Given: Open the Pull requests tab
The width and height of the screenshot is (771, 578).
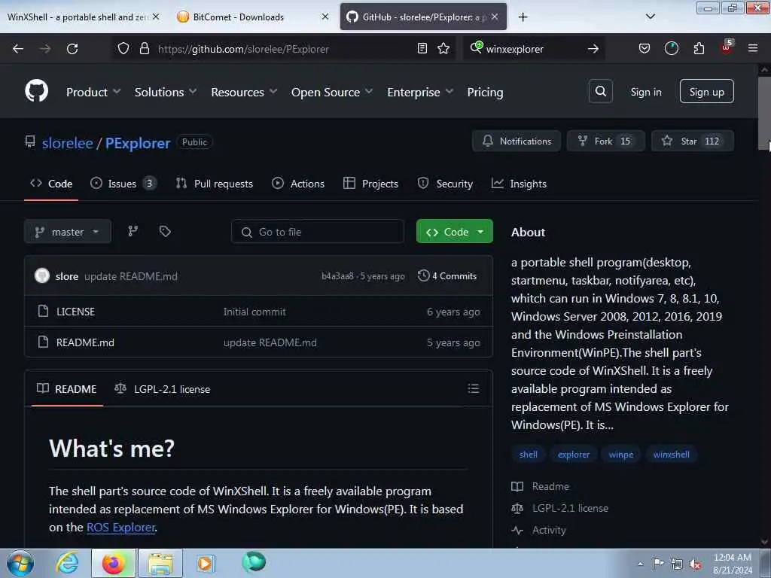Looking at the screenshot, I should pyautogui.click(x=215, y=184).
